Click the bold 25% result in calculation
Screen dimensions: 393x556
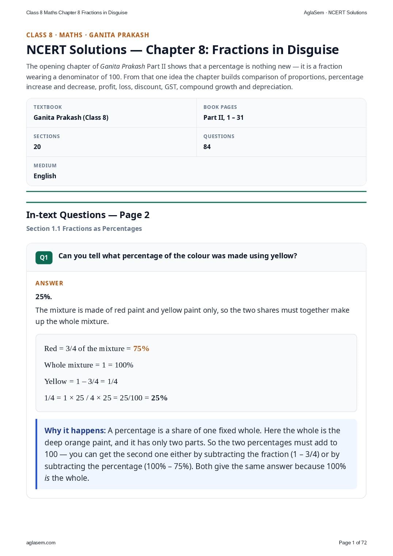pyautogui.click(x=159, y=398)
